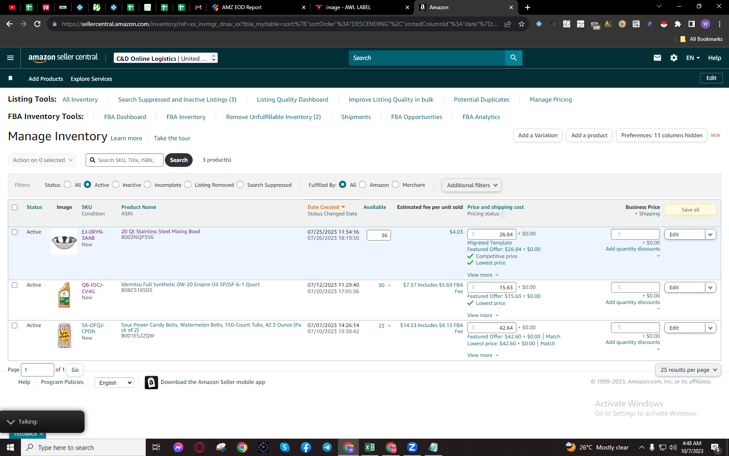Open the browser extensions puzzle icon
The width and height of the screenshot is (729, 456).
678,24
